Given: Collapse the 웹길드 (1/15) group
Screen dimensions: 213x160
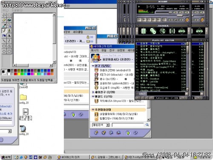Looking at the screenshot, I should point(93,96).
